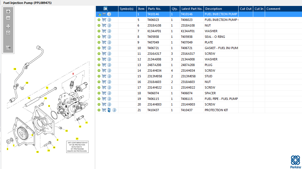Add item 14 screw to cart

coord(104,71)
